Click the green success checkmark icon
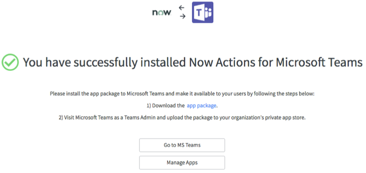 coord(10,62)
